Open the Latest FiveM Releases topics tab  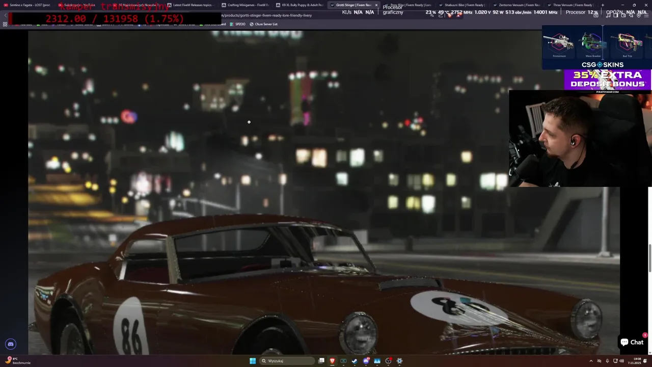tap(192, 5)
